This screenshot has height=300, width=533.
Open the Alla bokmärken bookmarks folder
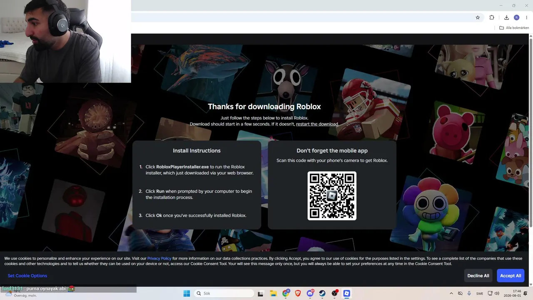click(514, 28)
